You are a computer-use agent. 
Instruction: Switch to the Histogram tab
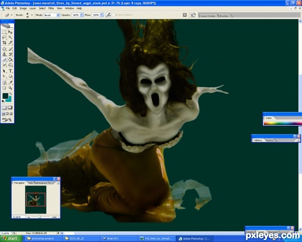[x=42, y=183]
